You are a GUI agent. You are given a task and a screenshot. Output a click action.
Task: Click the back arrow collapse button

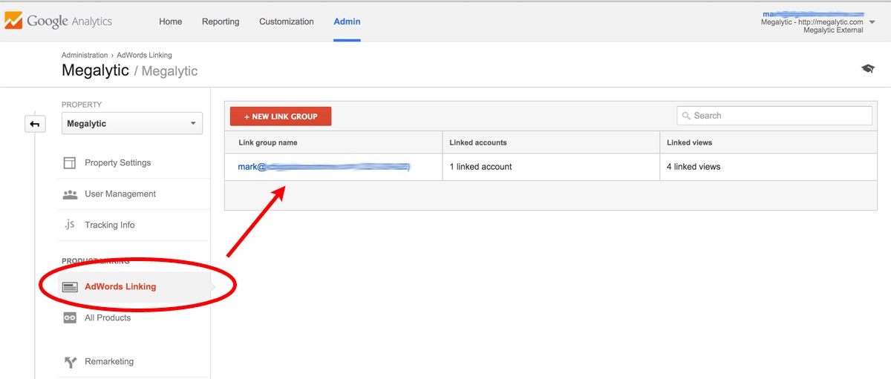34,124
